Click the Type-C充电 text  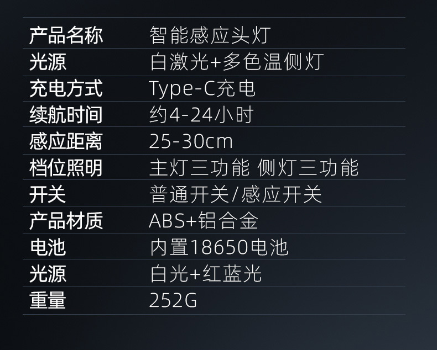pyautogui.click(x=202, y=88)
